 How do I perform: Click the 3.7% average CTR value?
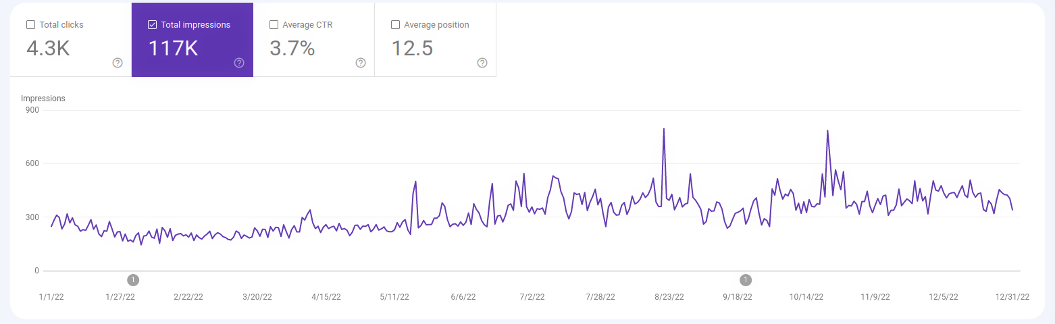292,49
